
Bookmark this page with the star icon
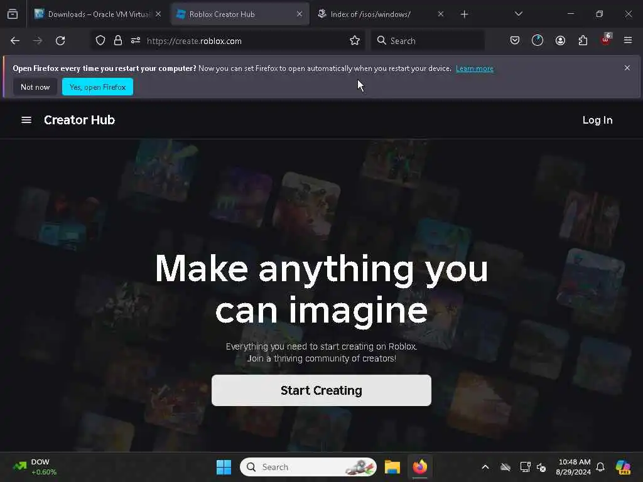[x=355, y=41]
